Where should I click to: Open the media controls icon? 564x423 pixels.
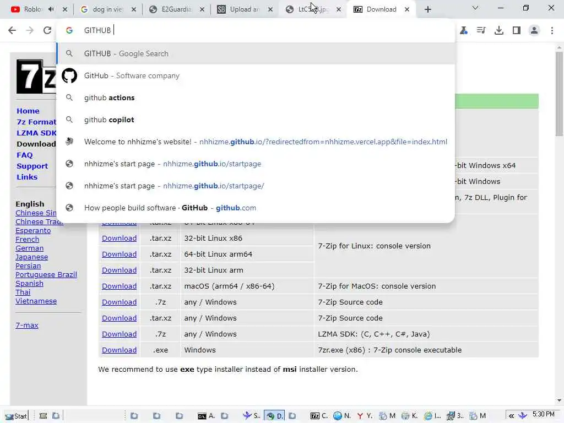click(481, 30)
